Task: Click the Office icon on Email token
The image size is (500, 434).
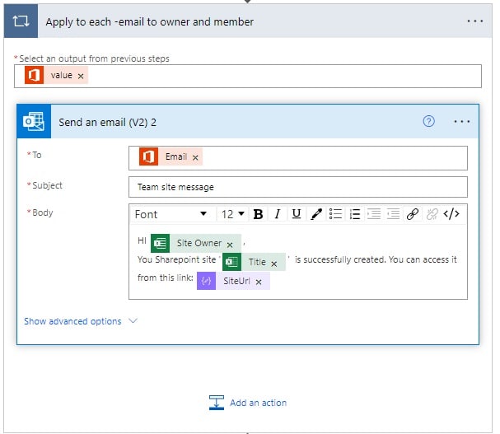Action: pyautogui.click(x=148, y=157)
